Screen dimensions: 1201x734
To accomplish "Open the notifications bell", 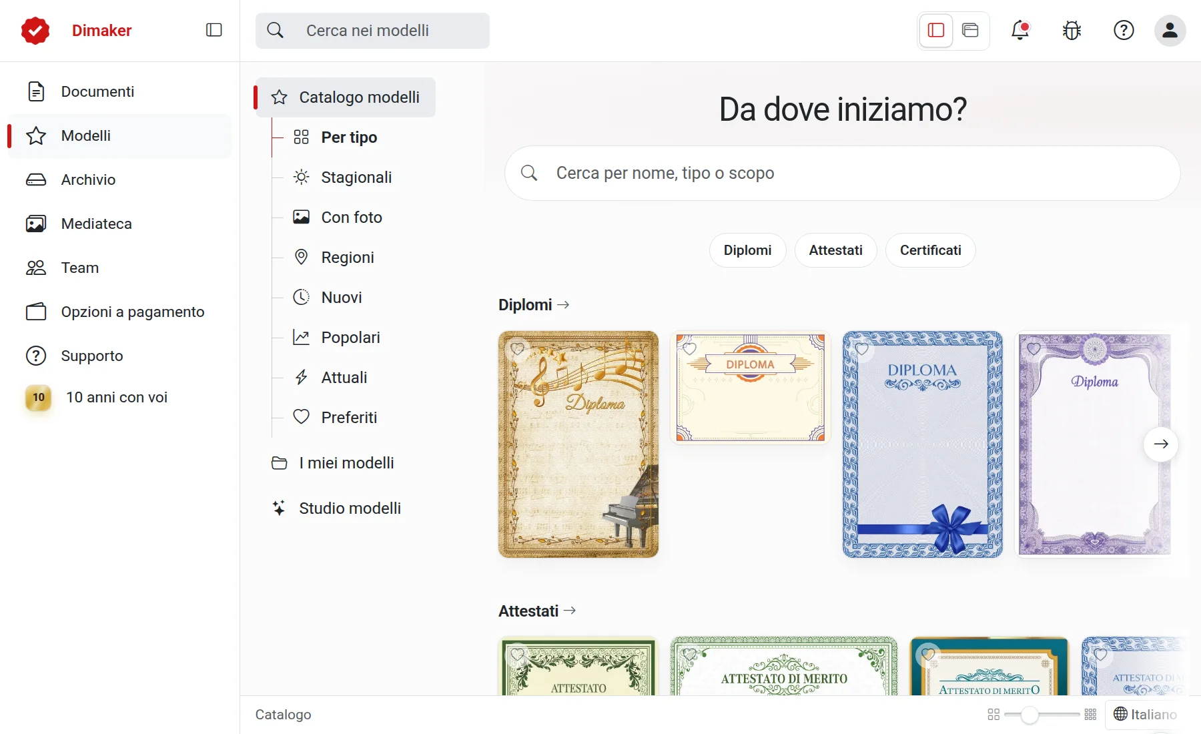I will pos(1020,30).
